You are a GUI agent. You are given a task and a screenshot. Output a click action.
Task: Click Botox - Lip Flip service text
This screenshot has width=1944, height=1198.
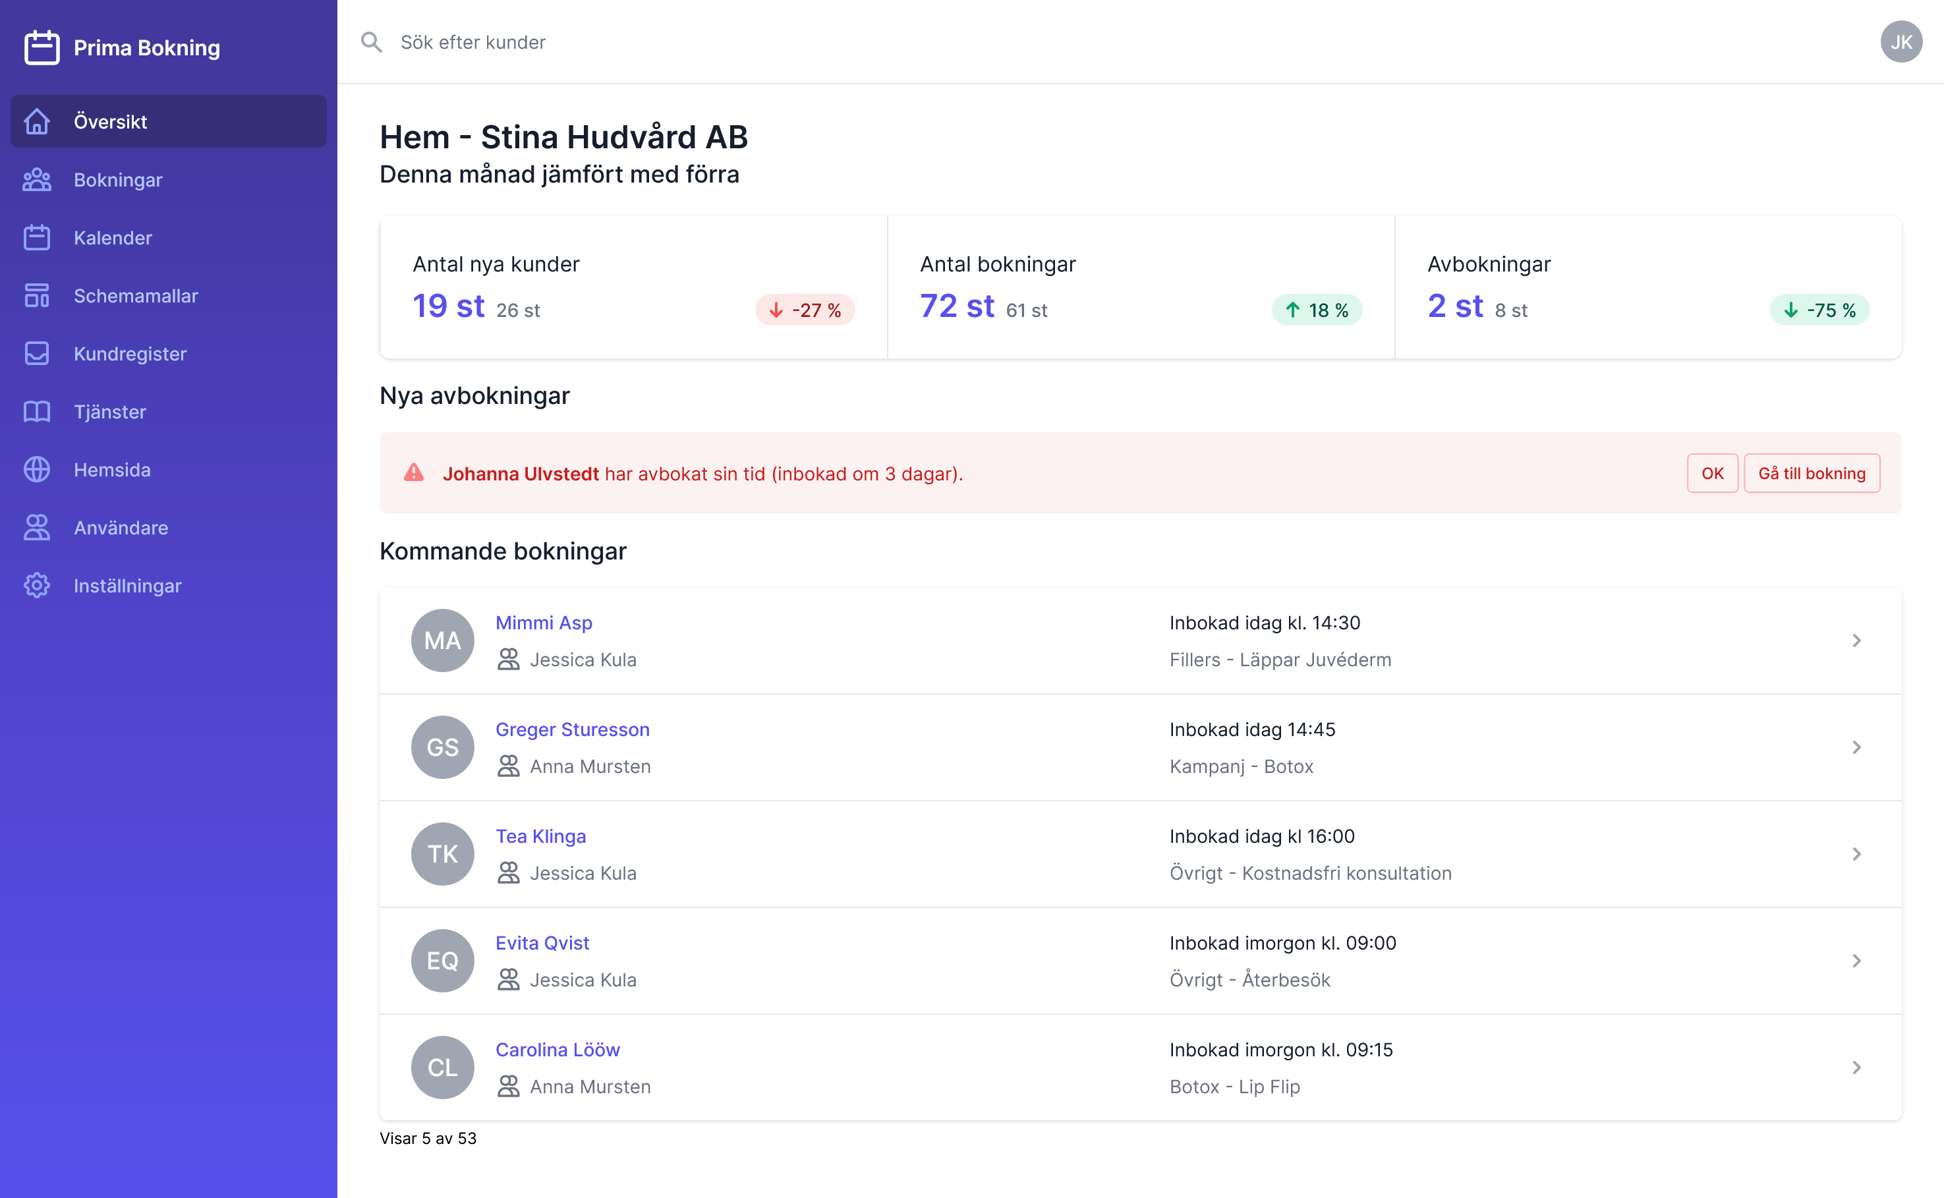tap(1235, 1086)
